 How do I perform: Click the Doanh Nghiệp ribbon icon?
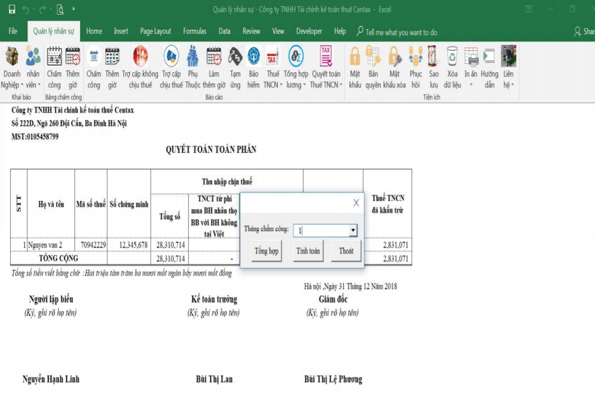[x=12, y=57]
